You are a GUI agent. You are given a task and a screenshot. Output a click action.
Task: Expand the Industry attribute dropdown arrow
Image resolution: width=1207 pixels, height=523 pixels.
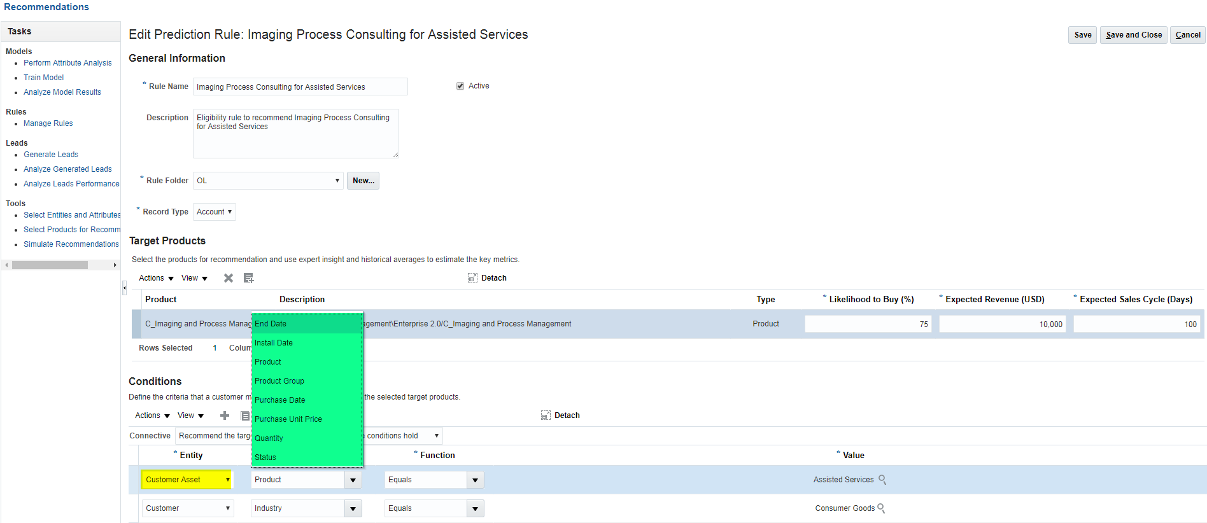click(x=353, y=508)
